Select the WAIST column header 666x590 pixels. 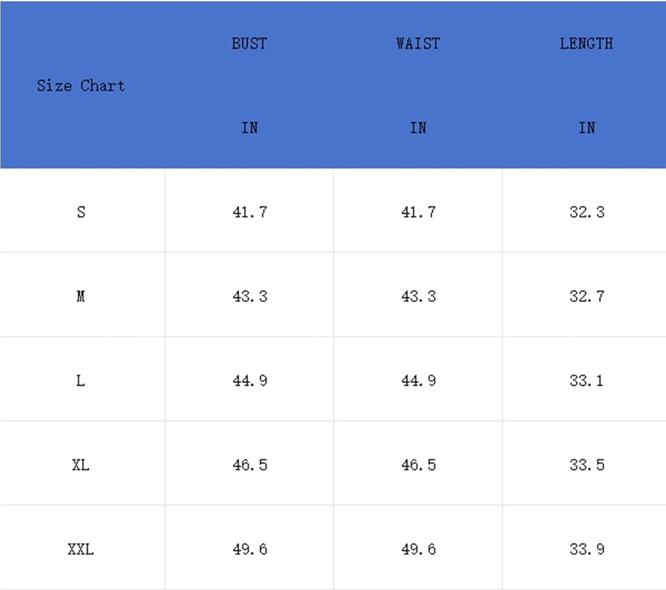tap(418, 44)
